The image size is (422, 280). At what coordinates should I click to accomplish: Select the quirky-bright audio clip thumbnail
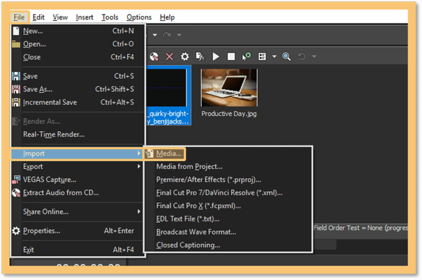pyautogui.click(x=167, y=87)
